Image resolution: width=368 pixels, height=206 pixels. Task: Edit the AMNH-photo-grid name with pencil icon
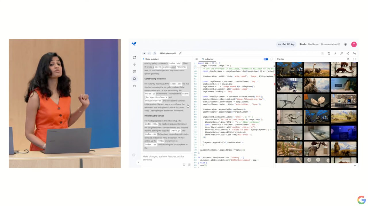pos(180,53)
